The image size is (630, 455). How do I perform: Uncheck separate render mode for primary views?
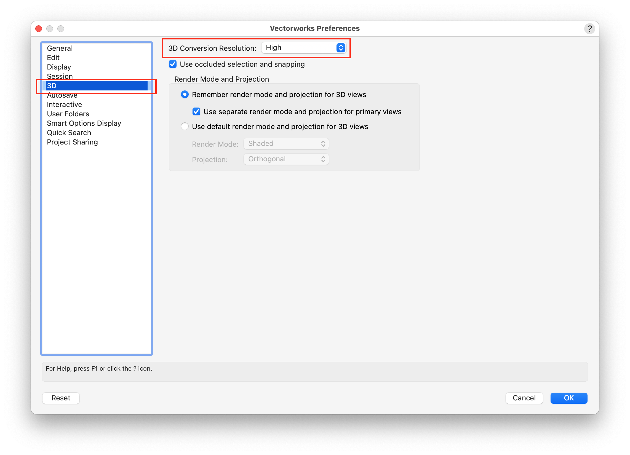pyautogui.click(x=196, y=112)
